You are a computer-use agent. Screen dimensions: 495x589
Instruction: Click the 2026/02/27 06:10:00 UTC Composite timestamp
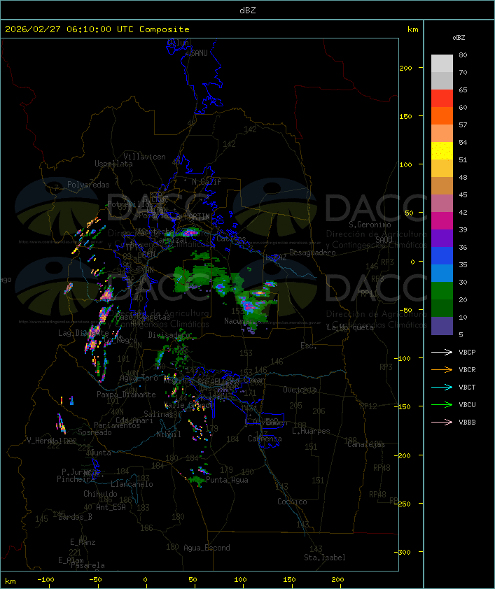tap(97, 29)
